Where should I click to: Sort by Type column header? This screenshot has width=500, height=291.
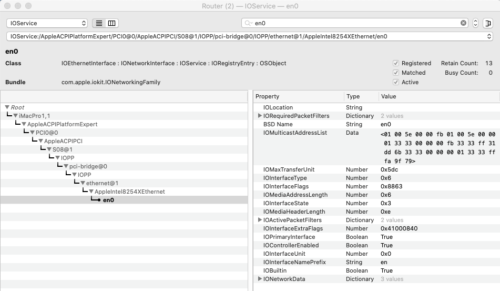pos(361,96)
